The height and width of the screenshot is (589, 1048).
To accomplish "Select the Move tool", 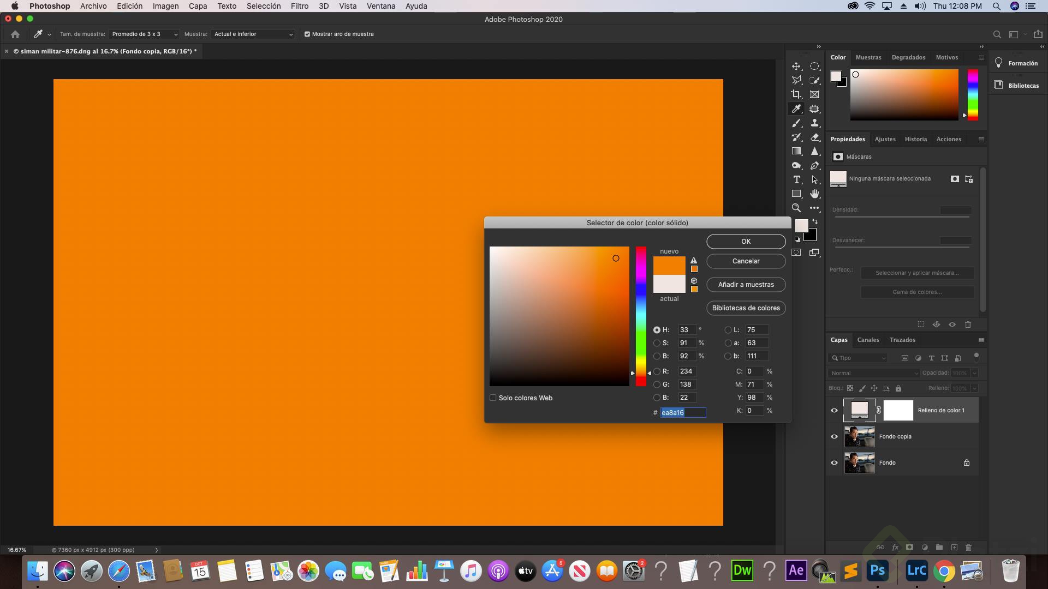I will pos(796,66).
